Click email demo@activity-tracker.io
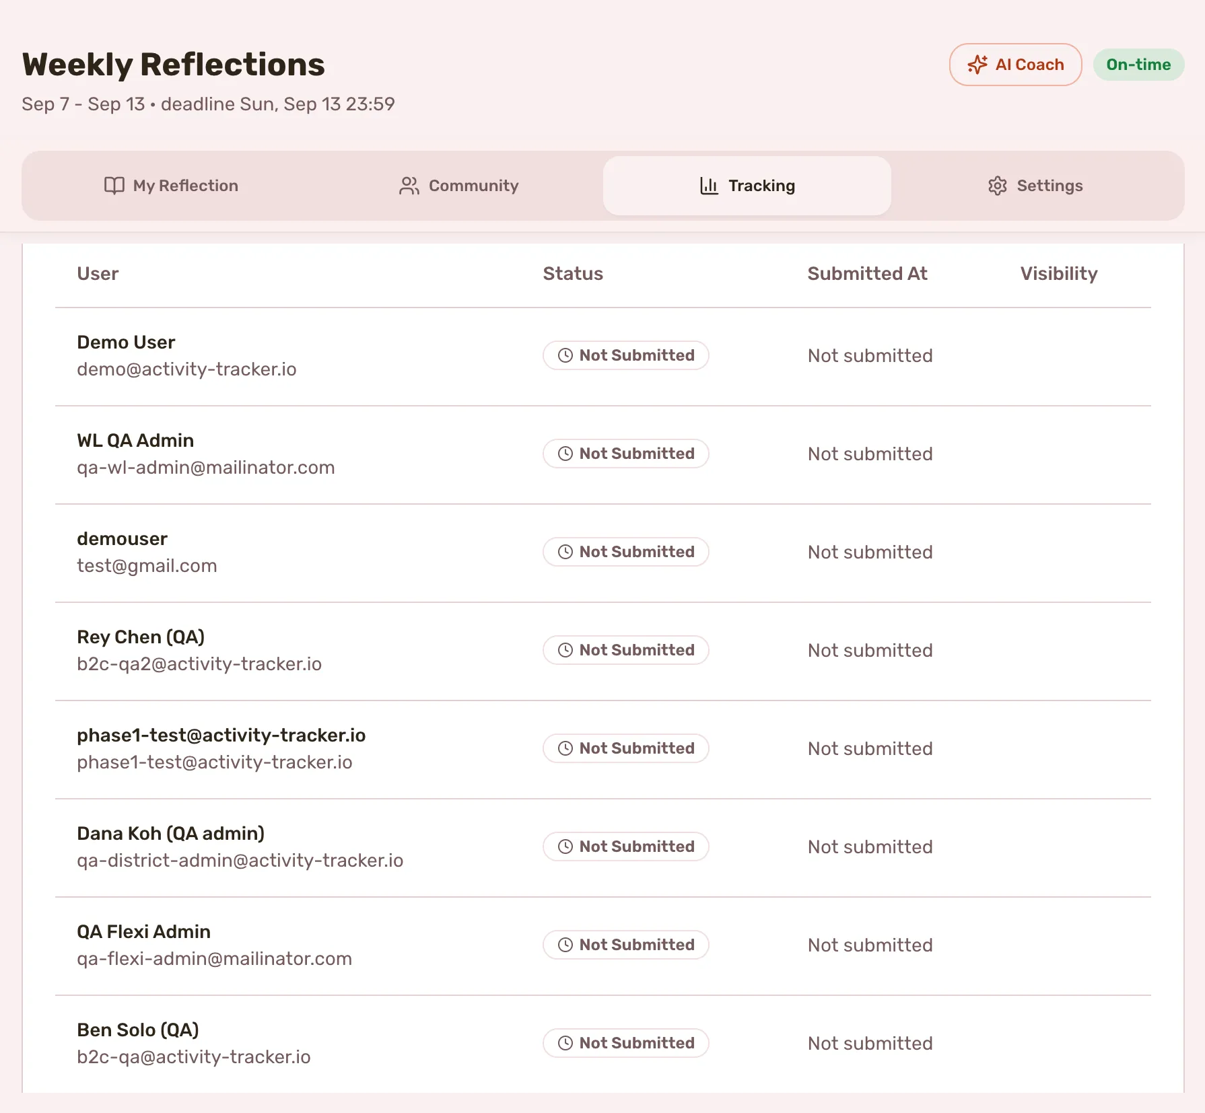This screenshot has width=1205, height=1113. [186, 369]
